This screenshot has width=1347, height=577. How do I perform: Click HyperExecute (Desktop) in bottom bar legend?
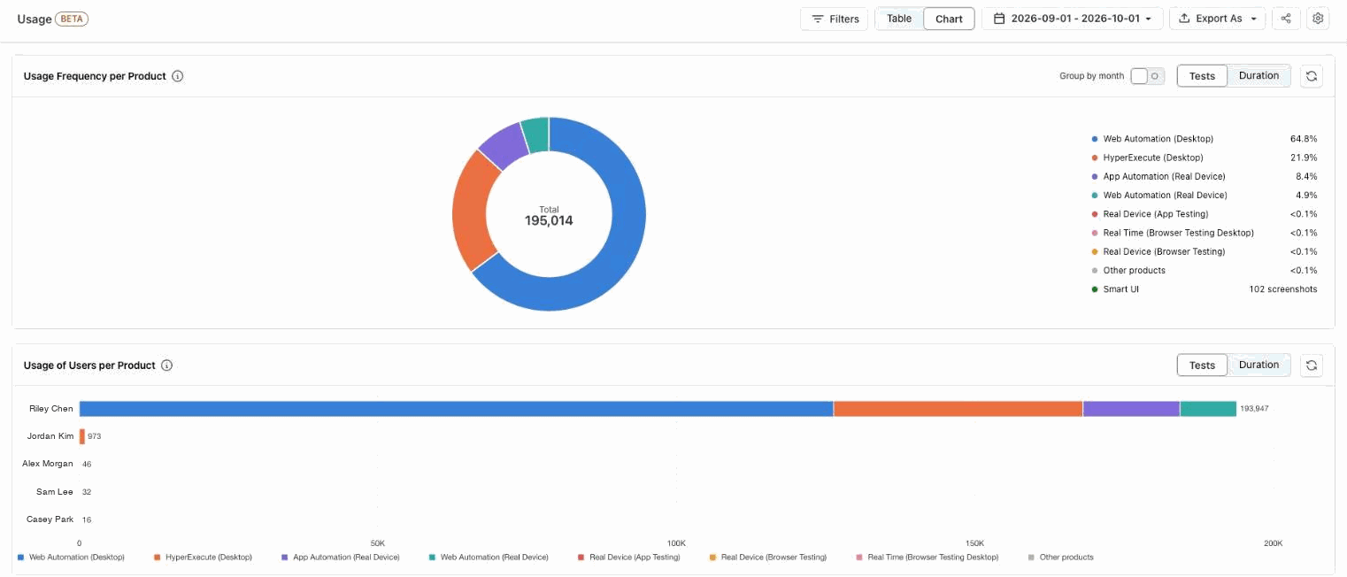pos(203,558)
